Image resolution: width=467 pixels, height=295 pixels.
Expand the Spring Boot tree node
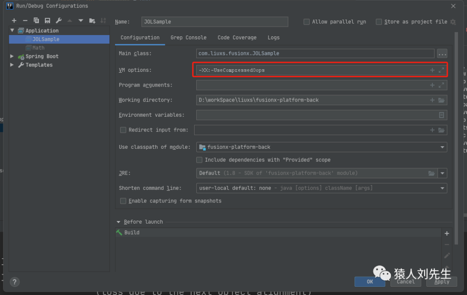coord(12,56)
